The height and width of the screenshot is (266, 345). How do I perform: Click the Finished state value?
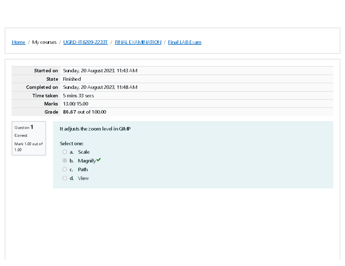click(x=72, y=79)
